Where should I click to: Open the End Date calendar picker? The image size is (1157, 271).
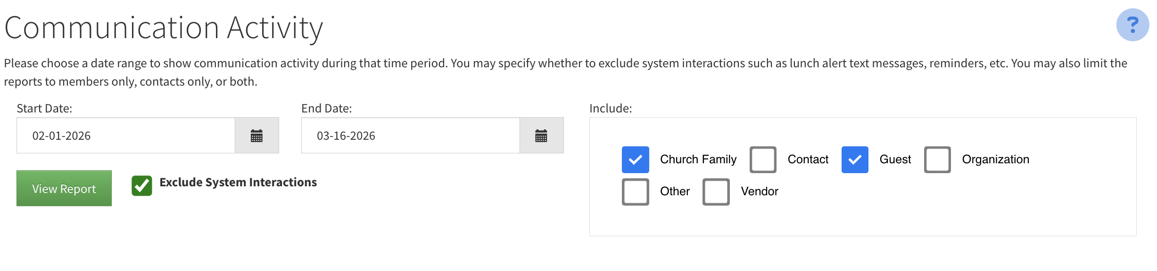(541, 136)
